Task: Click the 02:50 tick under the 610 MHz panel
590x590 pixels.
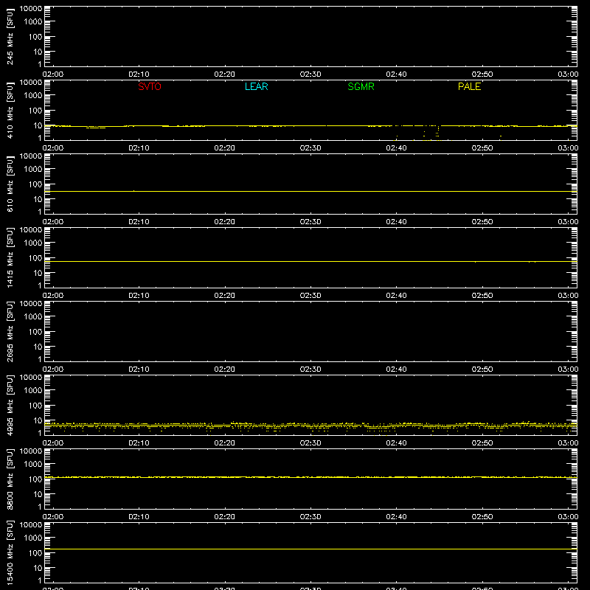Action: [482, 222]
